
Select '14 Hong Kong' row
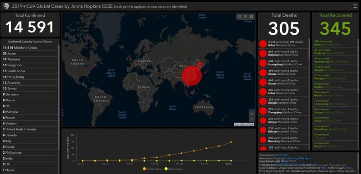(29, 77)
